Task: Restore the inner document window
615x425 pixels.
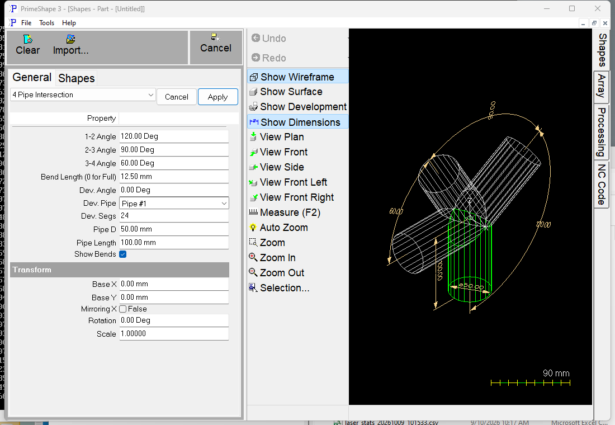Action: tap(594, 23)
